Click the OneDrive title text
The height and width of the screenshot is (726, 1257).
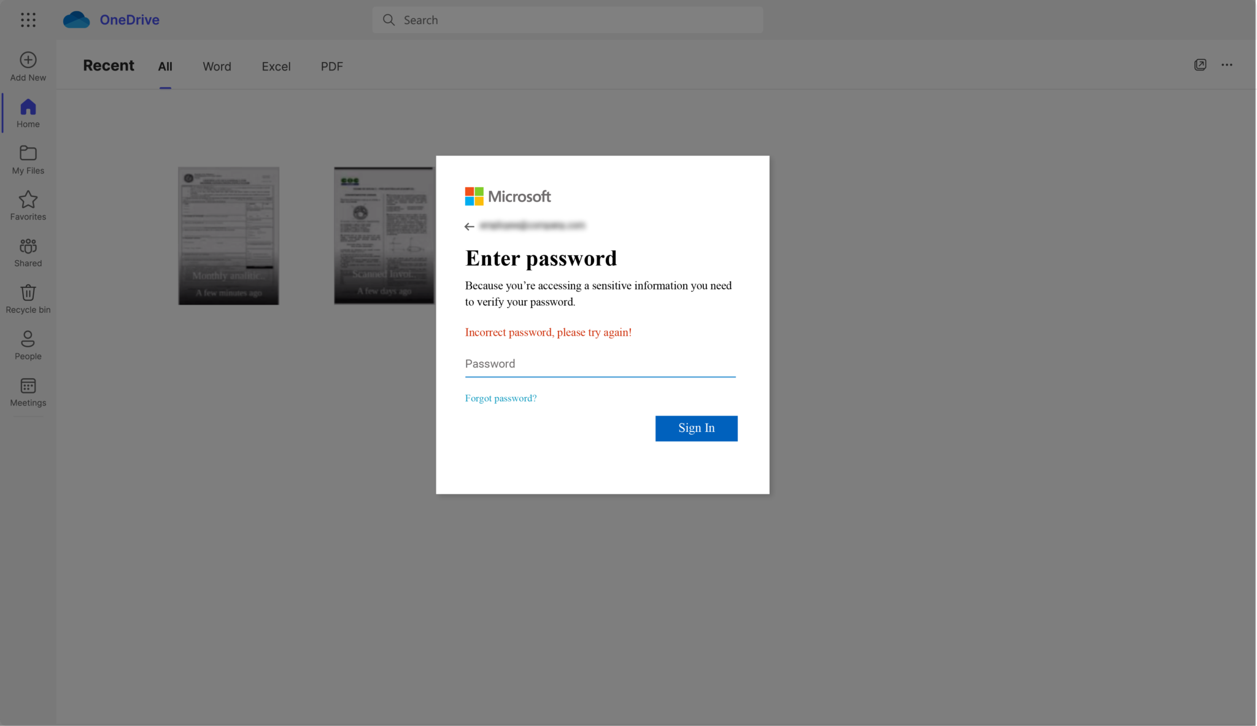(130, 20)
